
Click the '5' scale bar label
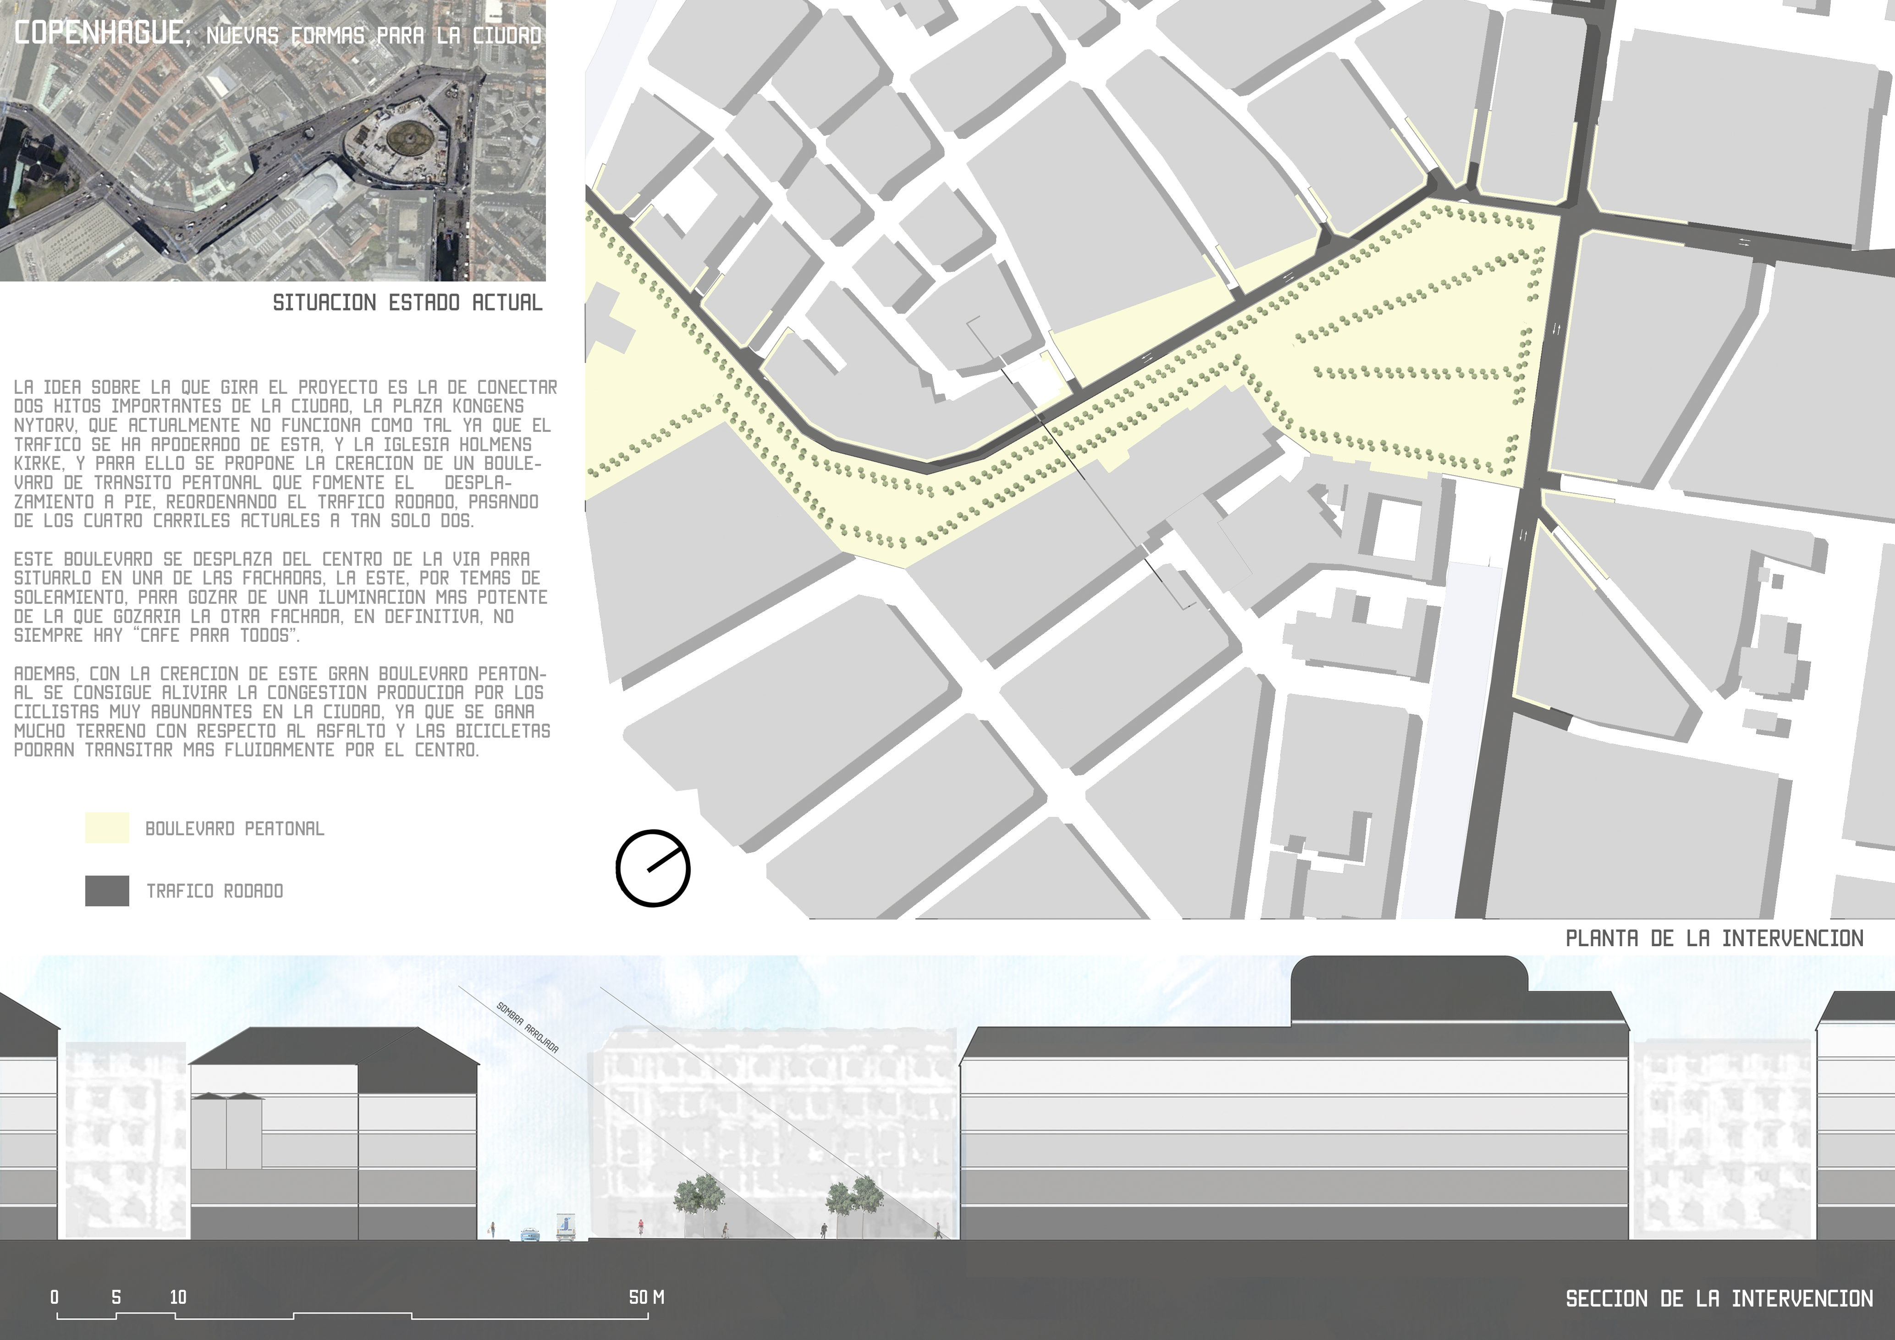click(x=116, y=1297)
